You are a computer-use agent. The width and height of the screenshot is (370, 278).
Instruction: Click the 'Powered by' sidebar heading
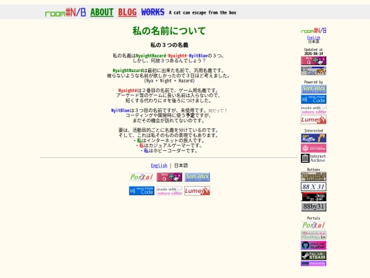[x=313, y=82]
